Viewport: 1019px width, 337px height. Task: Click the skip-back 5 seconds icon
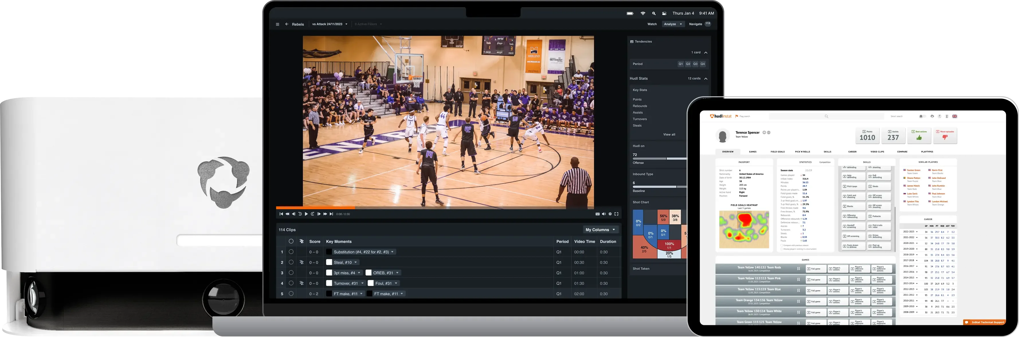pyautogui.click(x=300, y=213)
